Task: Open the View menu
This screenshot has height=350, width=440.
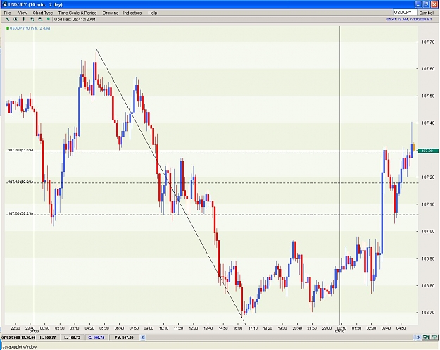Action: click(23, 13)
